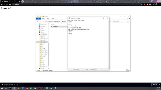Switch Explorer to large icons view
The height and width of the screenshot is (90, 161).
129,70
